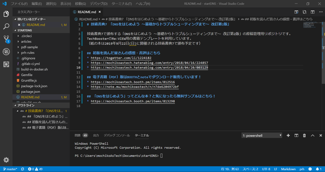Collapse the STARTDNS folder section
325x172 pixels.
pyautogui.click(x=41, y=30)
